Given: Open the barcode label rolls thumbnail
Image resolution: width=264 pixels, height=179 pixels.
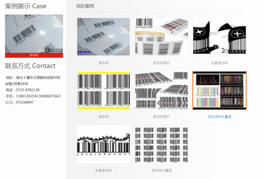Looking at the screenshot, I should pyautogui.click(x=161, y=37).
